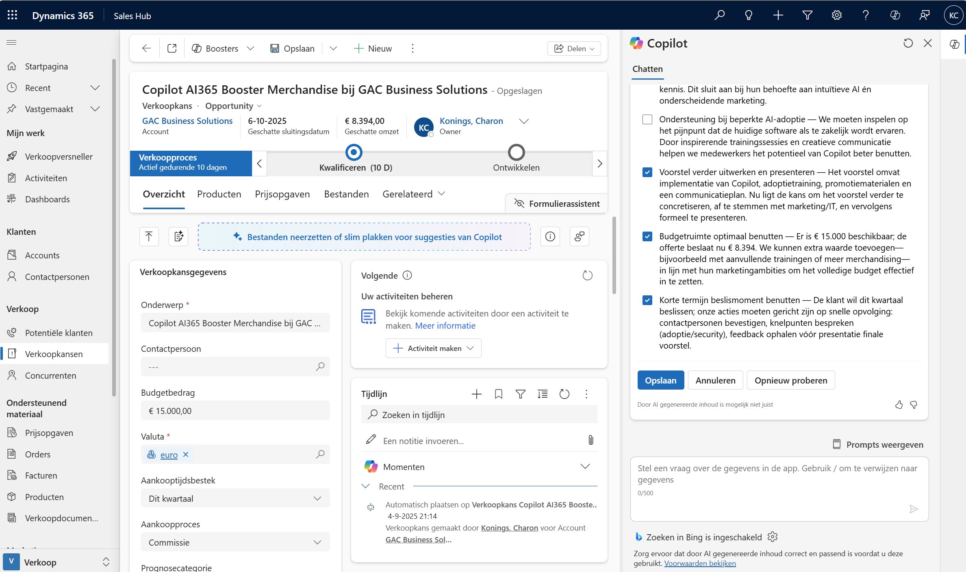The width and height of the screenshot is (966, 572).
Task: Click the blue Opslaan button in Copilot
Action: (660, 380)
